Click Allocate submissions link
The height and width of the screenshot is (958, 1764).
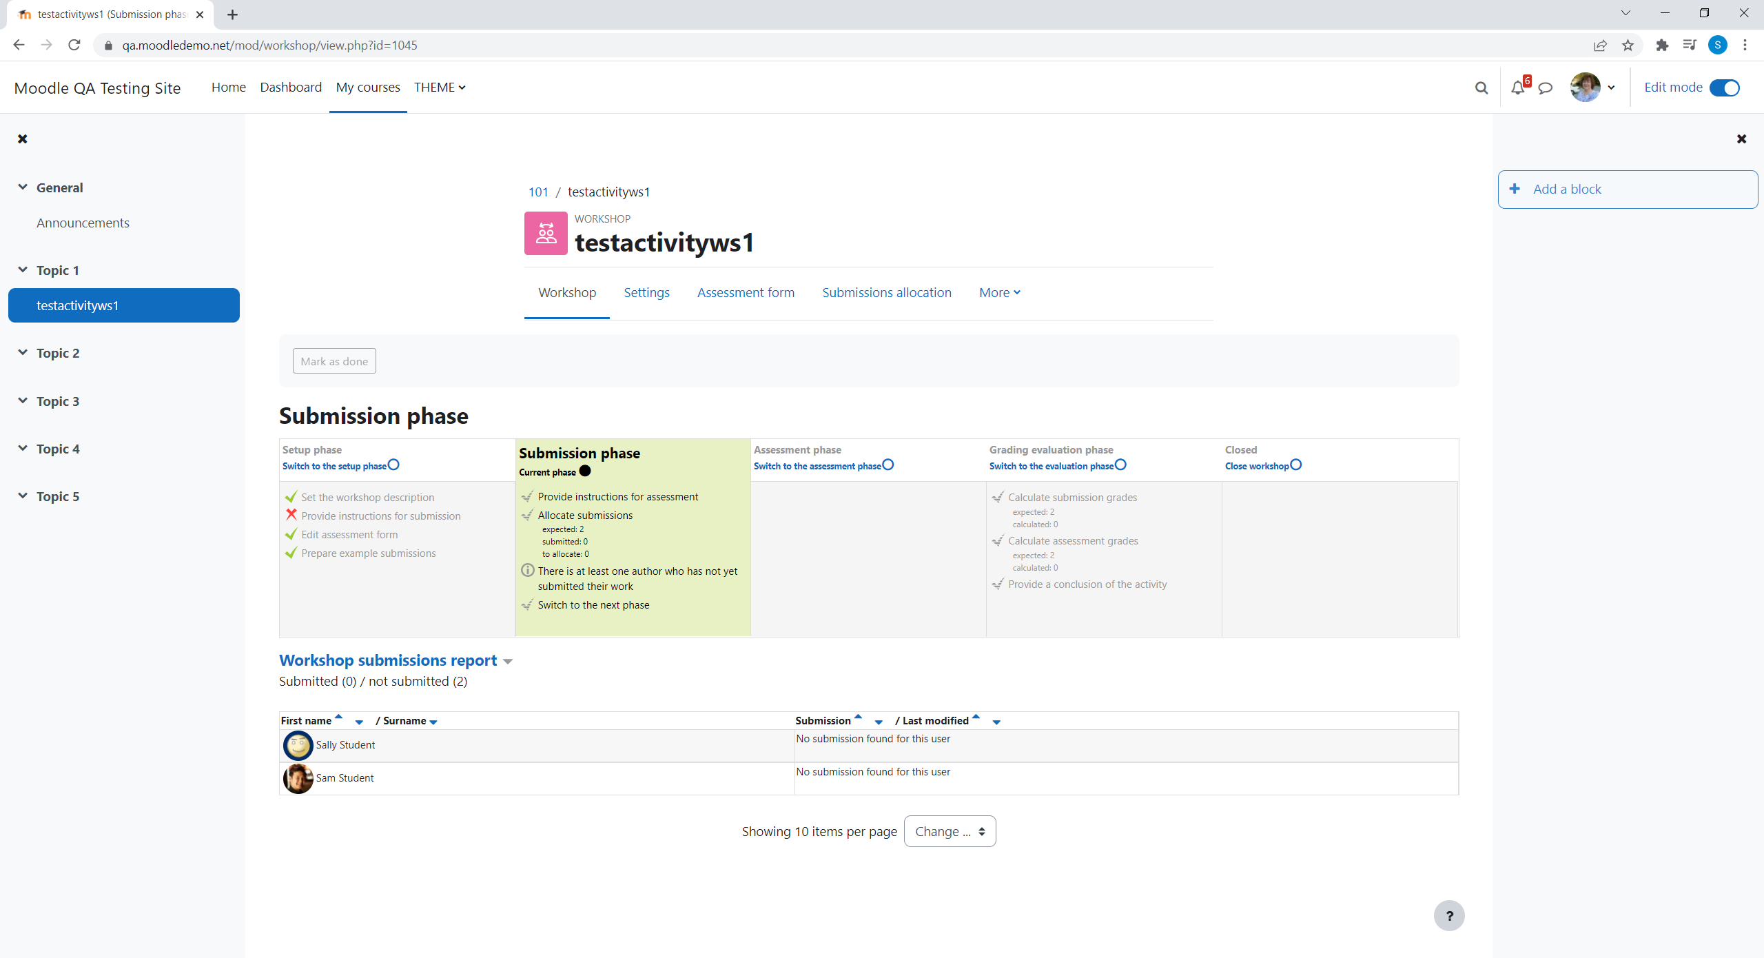click(585, 516)
